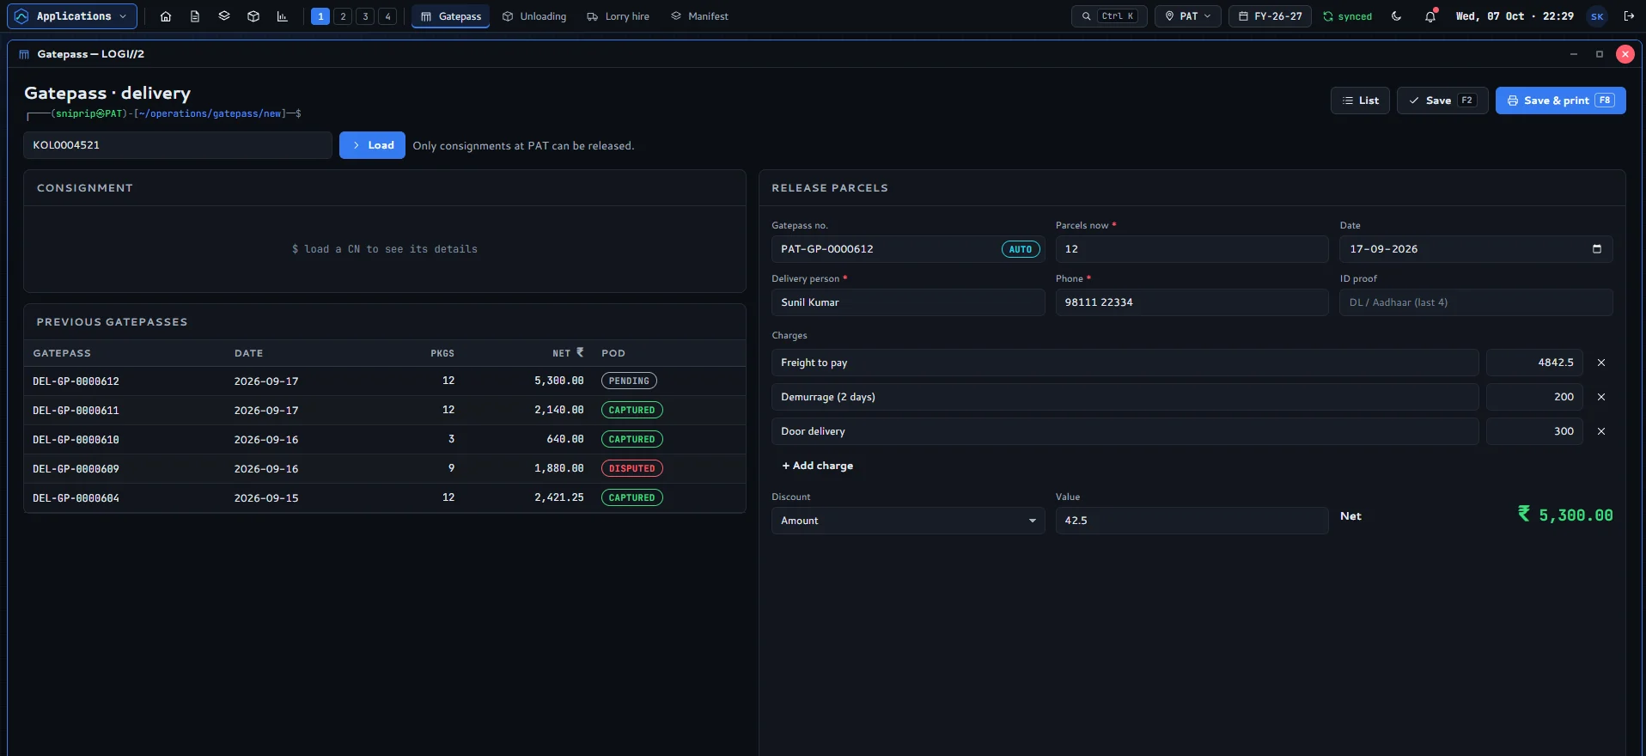
Task: Select gatepass row DEL-GP-0000604
Action: [385, 498]
